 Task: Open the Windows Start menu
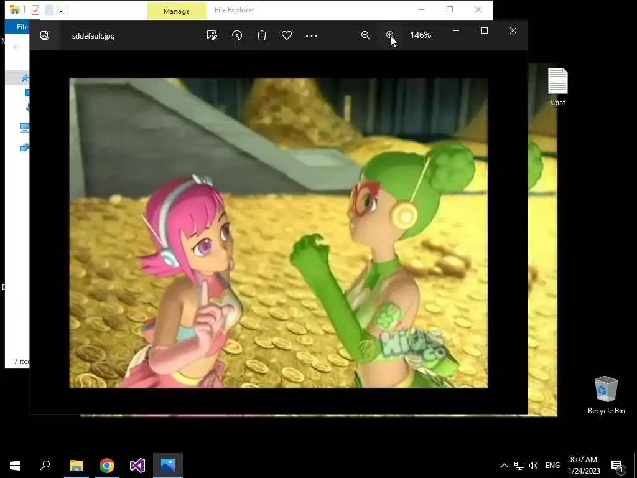point(15,466)
